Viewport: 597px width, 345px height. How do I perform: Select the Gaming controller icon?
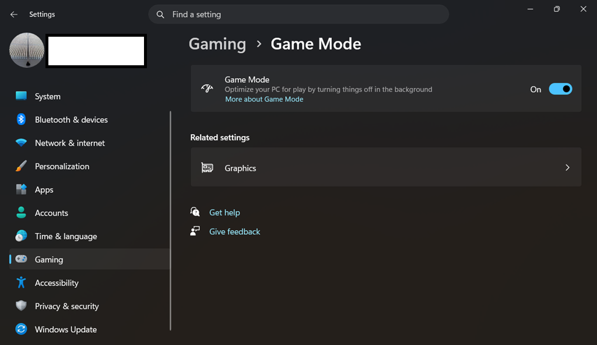click(22, 259)
